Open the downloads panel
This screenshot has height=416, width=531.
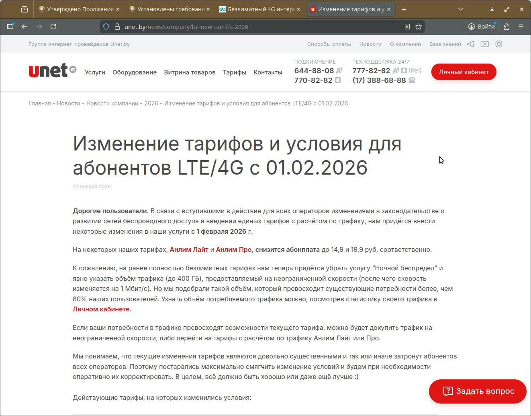pyautogui.click(x=492, y=9)
